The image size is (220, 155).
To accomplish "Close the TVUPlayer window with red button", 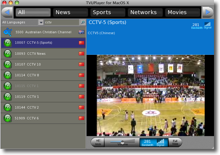I will point(4,3).
